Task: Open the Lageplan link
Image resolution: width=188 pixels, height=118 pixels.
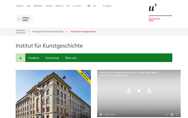Action: pos(19,6)
